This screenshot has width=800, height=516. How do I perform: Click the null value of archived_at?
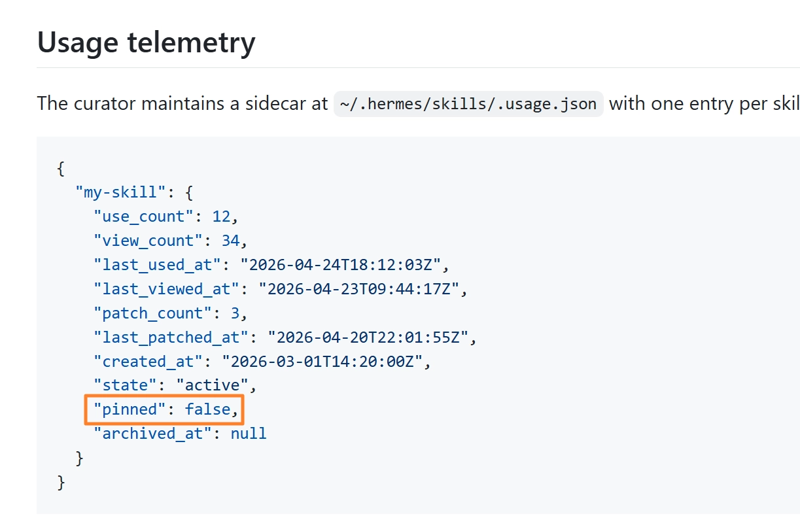[x=249, y=434]
